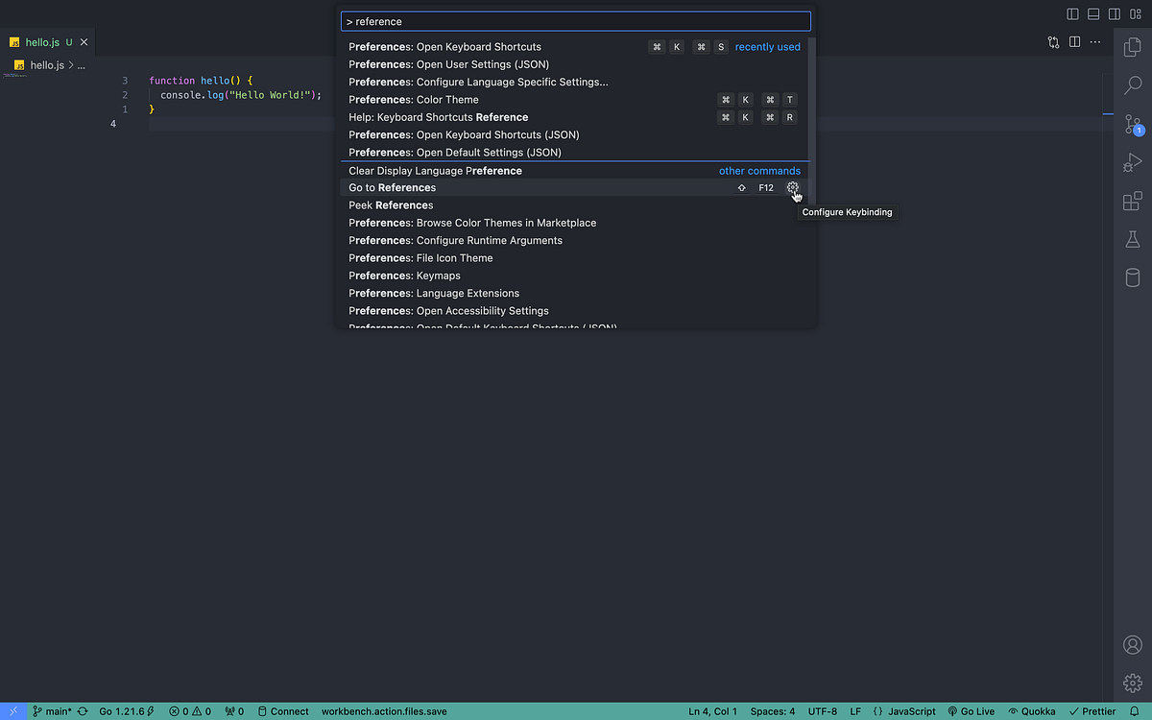Configure keybinding for Go to References
This screenshot has width=1152, height=720.
(x=793, y=187)
